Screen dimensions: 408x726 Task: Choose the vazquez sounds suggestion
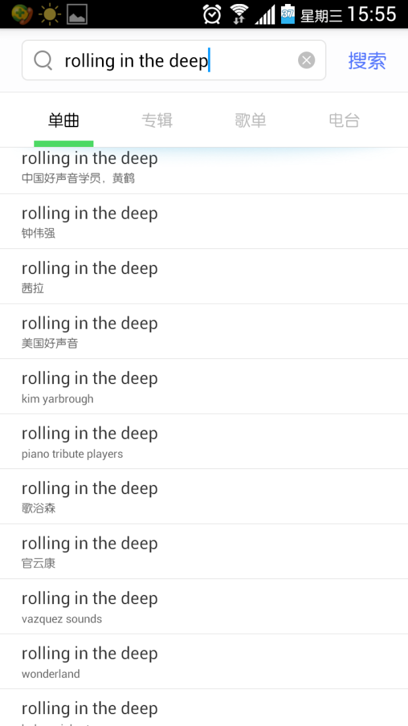tap(204, 607)
